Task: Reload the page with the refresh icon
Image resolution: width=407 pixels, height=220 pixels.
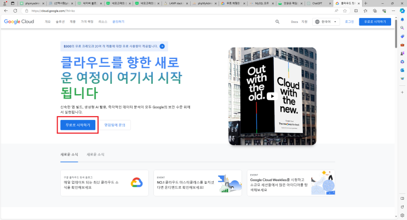Action: 15,11
